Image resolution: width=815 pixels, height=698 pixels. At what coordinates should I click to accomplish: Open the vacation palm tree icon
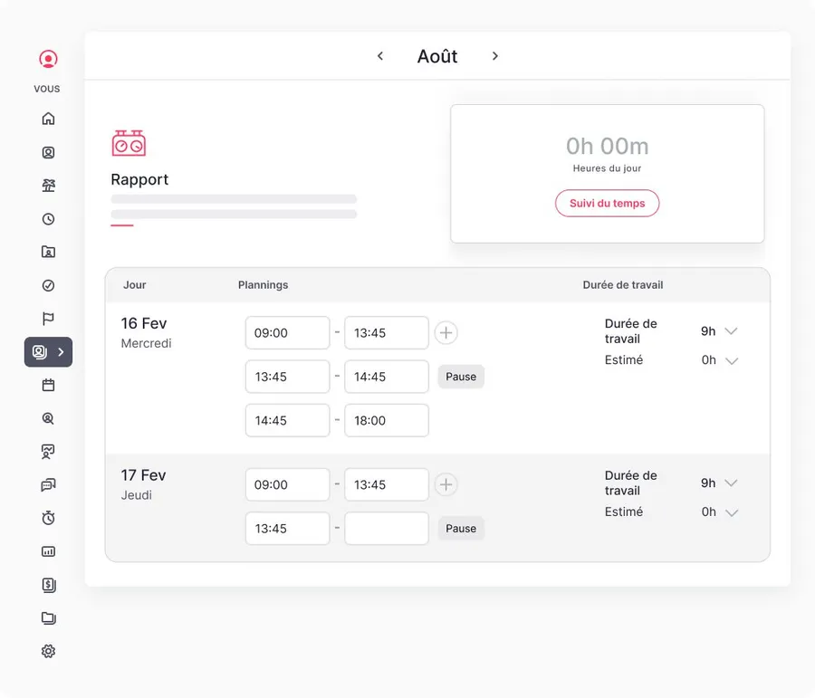click(48, 186)
